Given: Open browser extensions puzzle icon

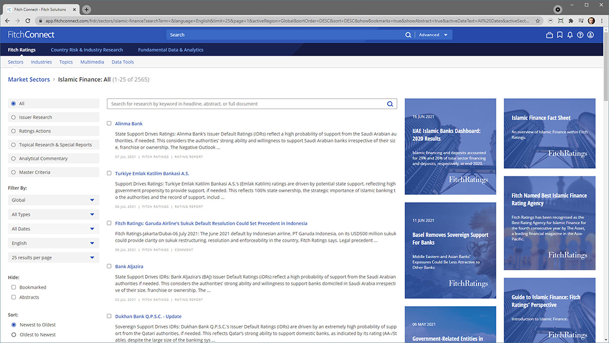Looking at the screenshot, I should click(x=570, y=20).
